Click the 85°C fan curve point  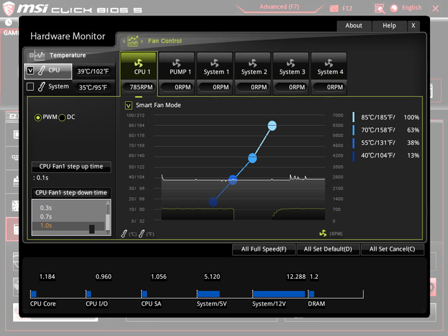pos(272,126)
